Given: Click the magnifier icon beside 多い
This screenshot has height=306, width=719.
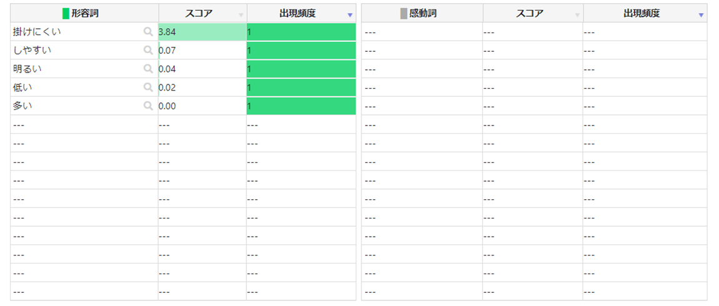Looking at the screenshot, I should pyautogui.click(x=148, y=106).
